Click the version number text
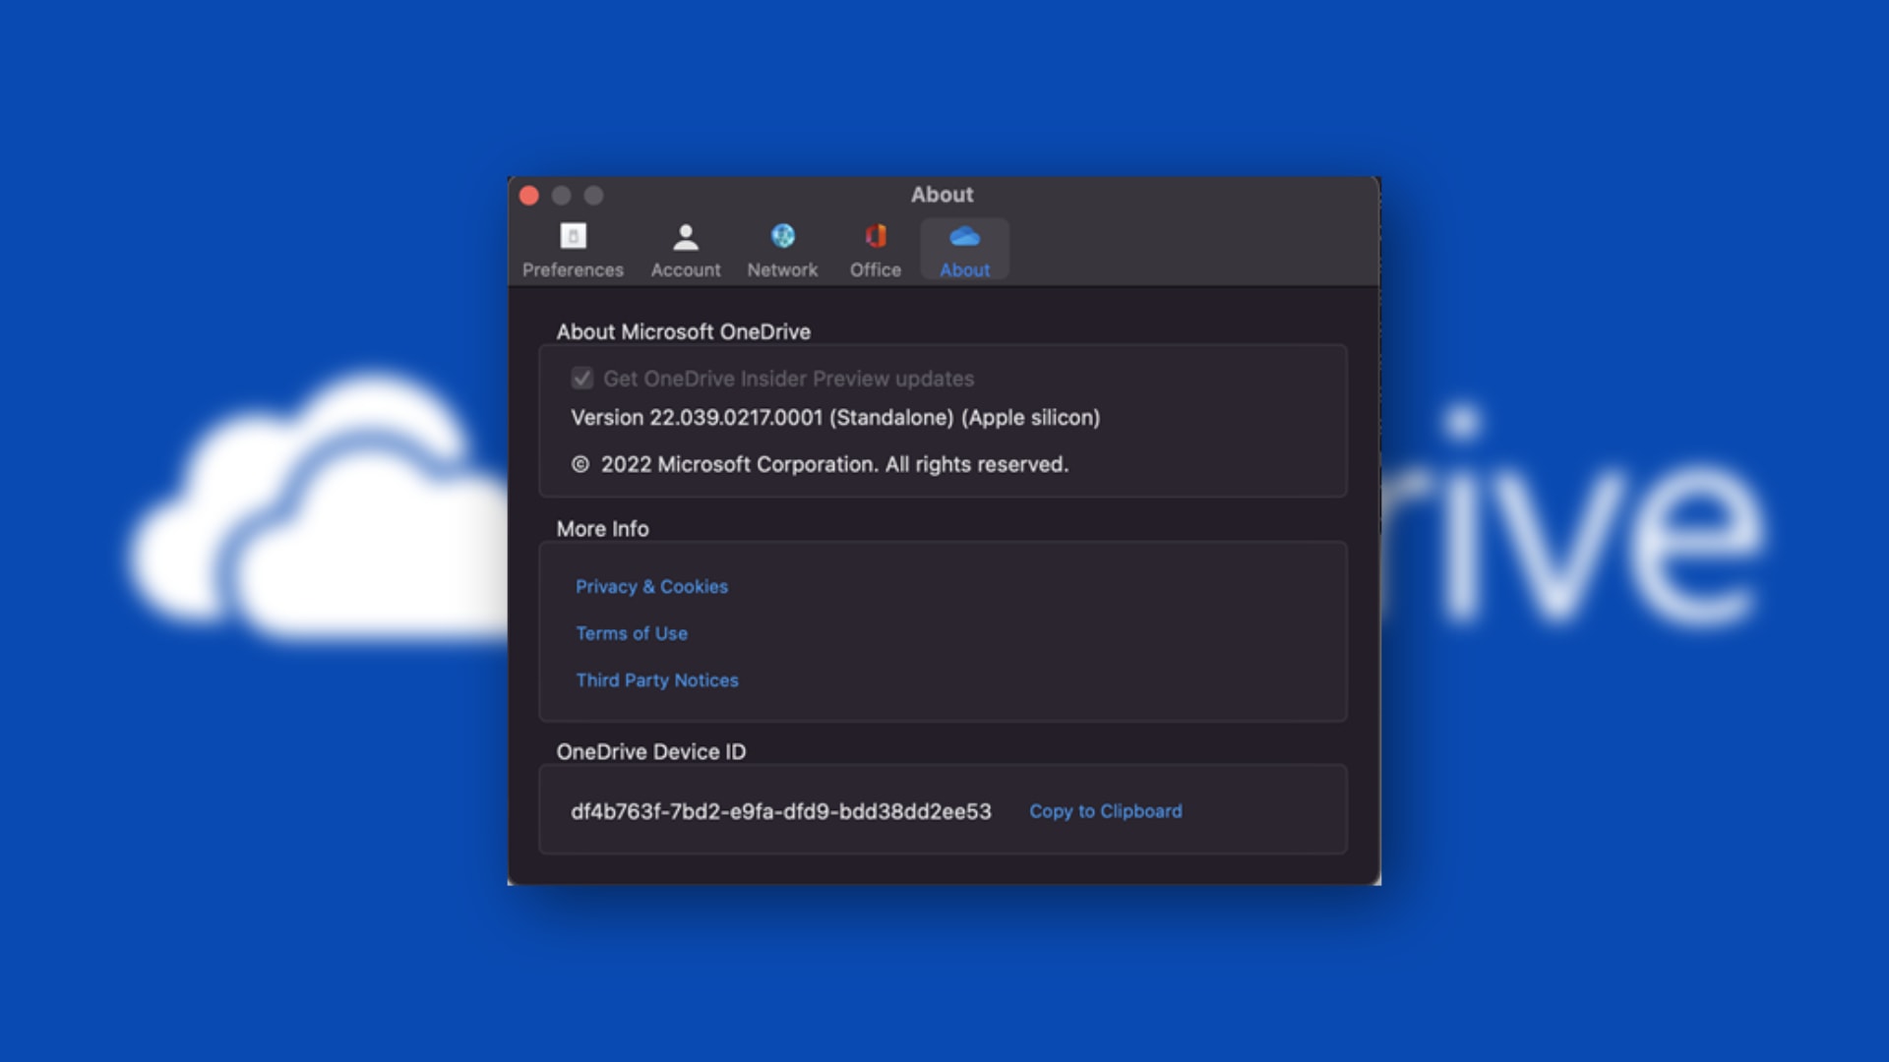This screenshot has height=1062, width=1889. click(836, 417)
